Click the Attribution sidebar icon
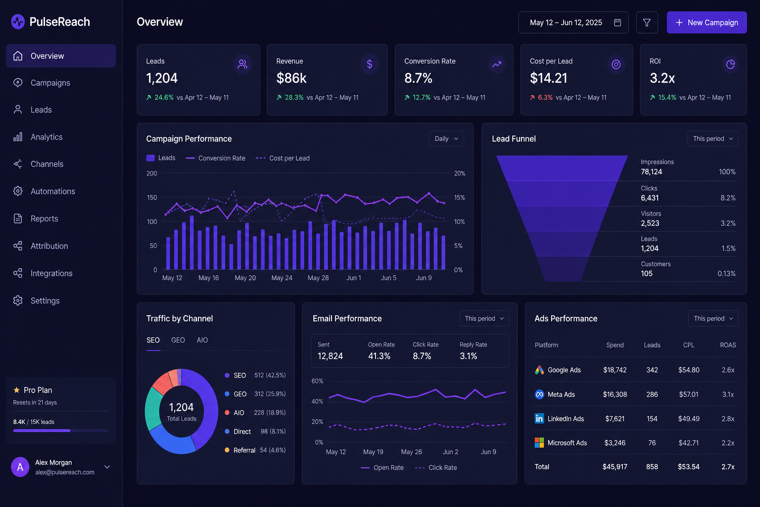 pyautogui.click(x=18, y=246)
